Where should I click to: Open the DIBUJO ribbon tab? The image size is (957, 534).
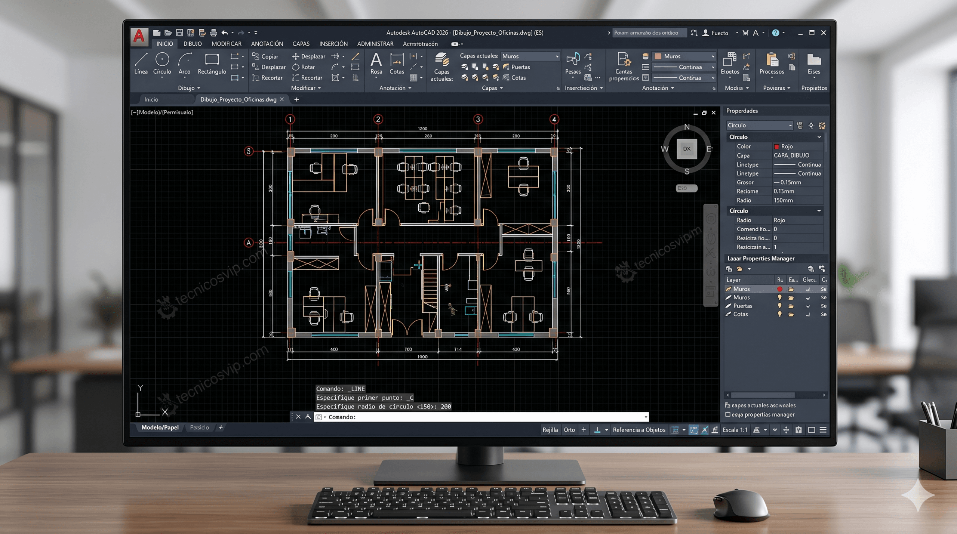tap(193, 44)
